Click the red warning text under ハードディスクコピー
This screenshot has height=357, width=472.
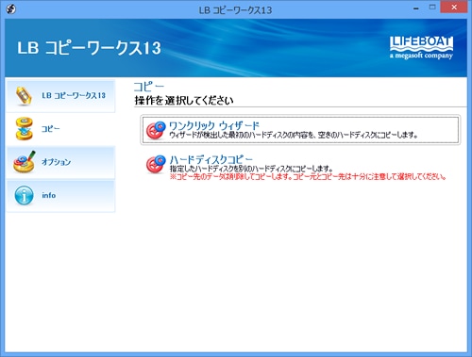tap(308, 177)
